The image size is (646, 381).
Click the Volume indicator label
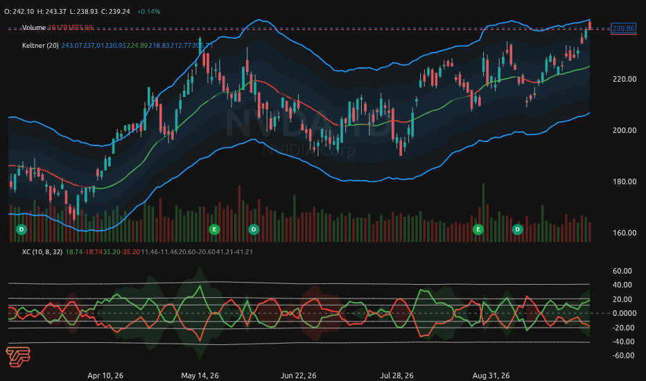(x=34, y=28)
